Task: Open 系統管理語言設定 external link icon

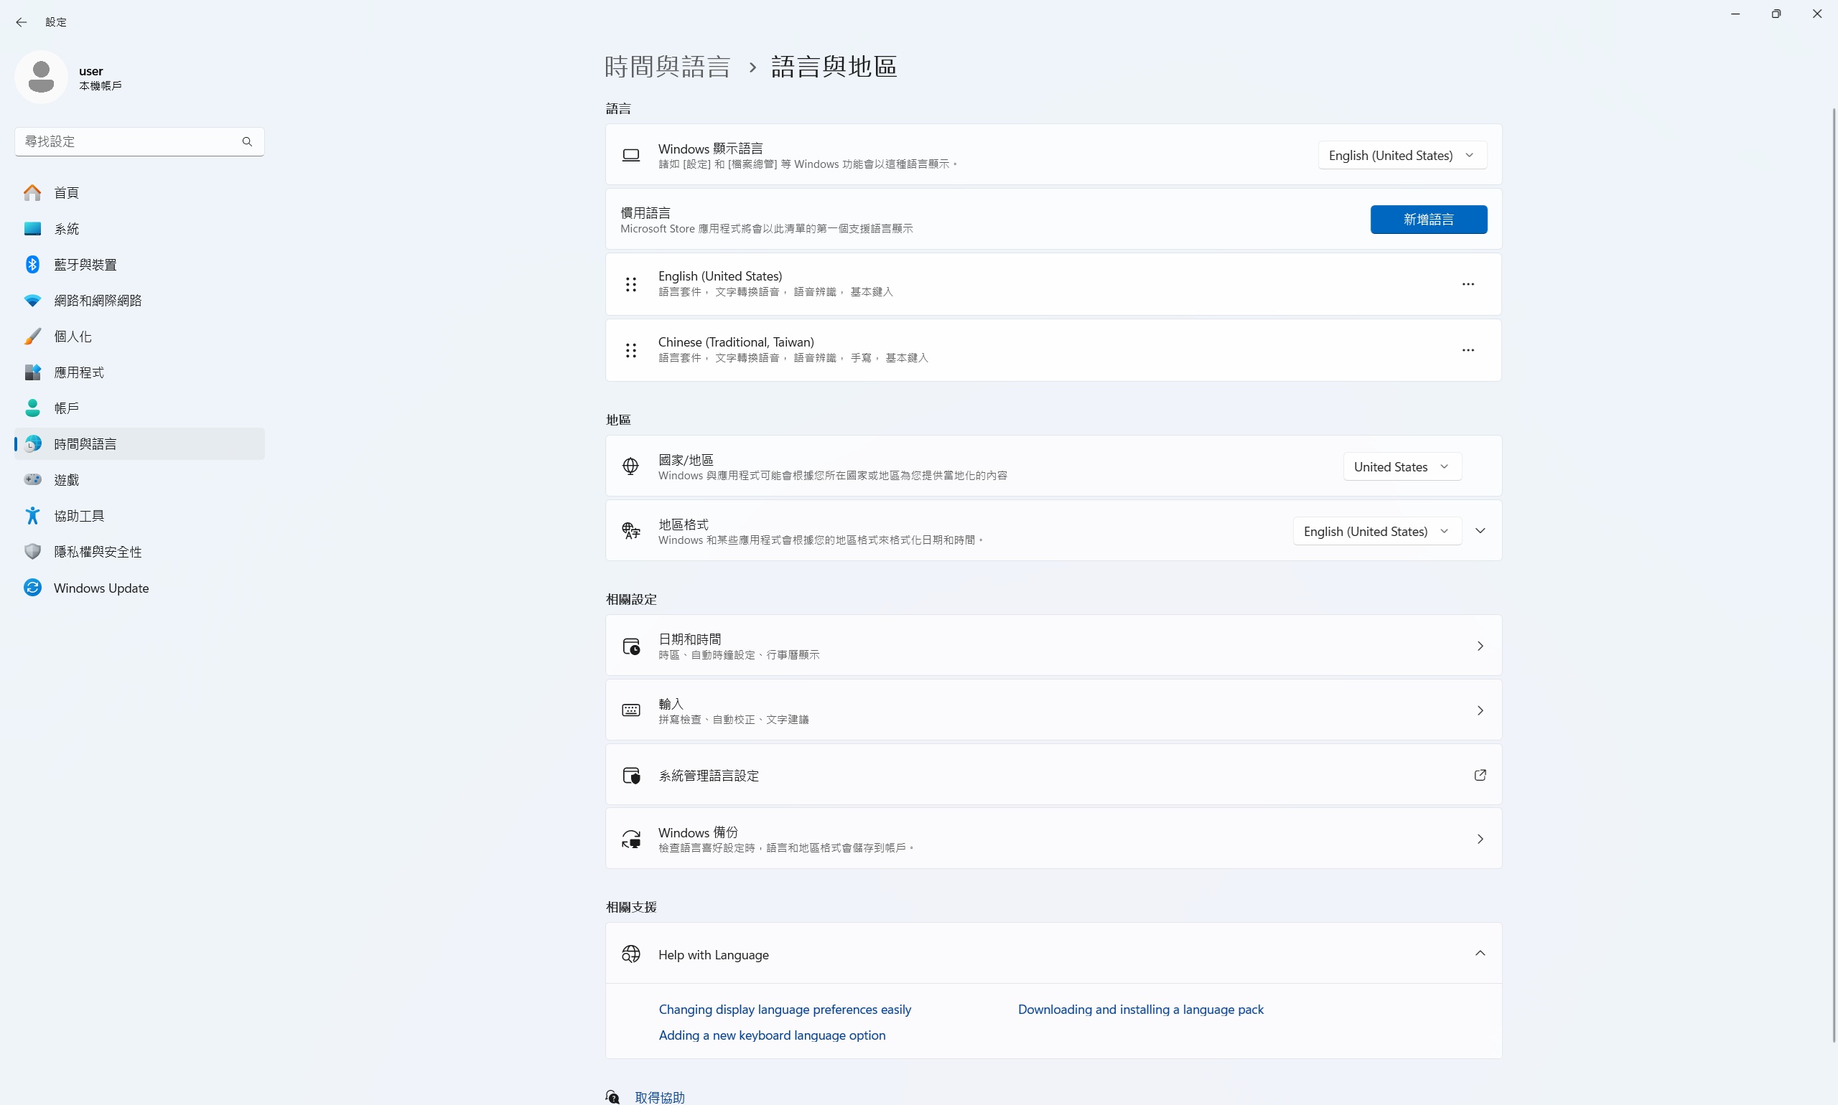Action: (1480, 775)
